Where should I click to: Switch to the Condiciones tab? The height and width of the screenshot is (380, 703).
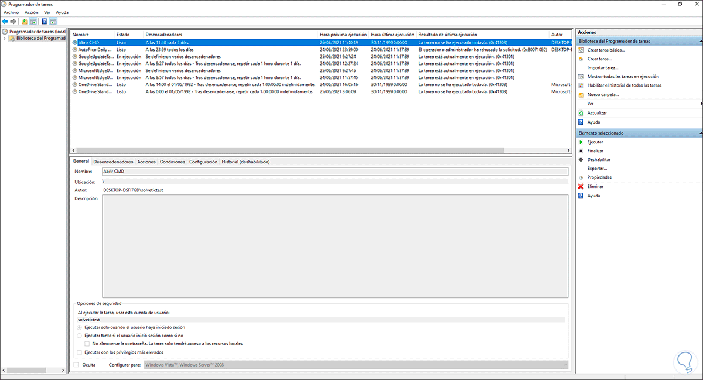(x=173, y=162)
